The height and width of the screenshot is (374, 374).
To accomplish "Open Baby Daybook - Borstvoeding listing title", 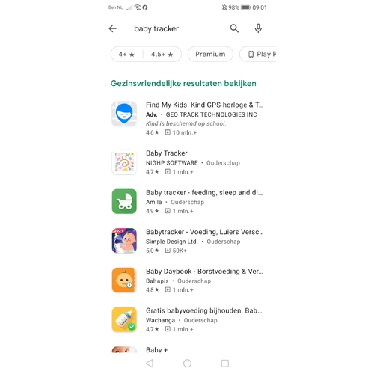I will pos(204,272).
